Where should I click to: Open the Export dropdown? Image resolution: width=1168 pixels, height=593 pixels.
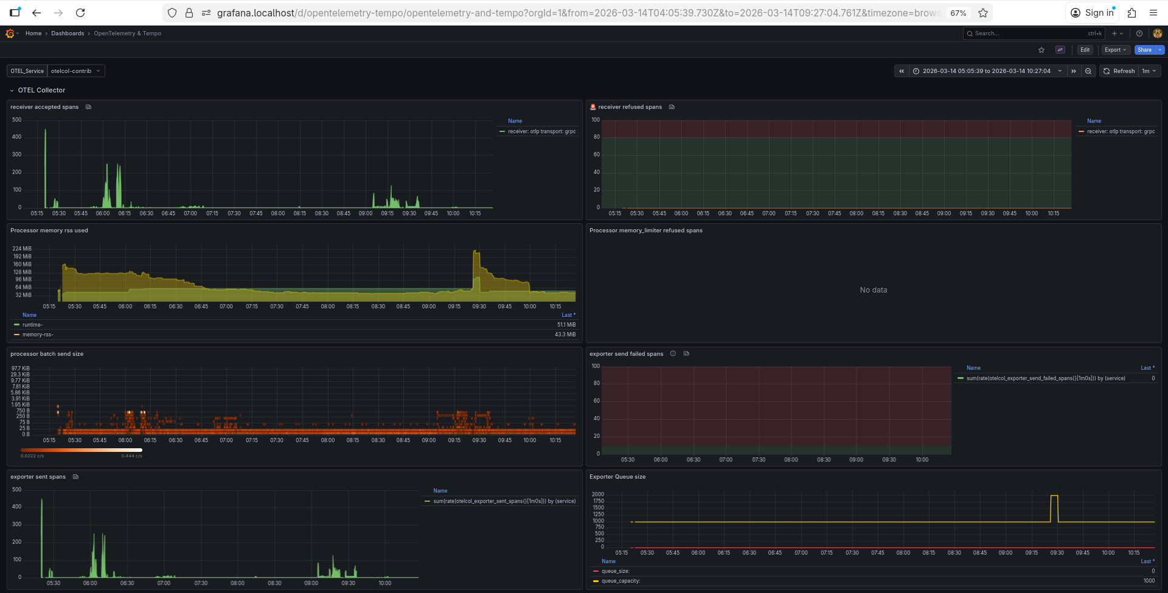pyautogui.click(x=1115, y=50)
